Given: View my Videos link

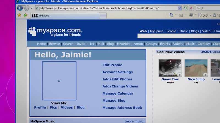Looking at the screenshot, I should click(67, 107).
